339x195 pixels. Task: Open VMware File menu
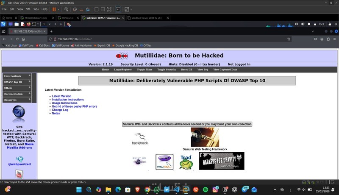[4, 9]
